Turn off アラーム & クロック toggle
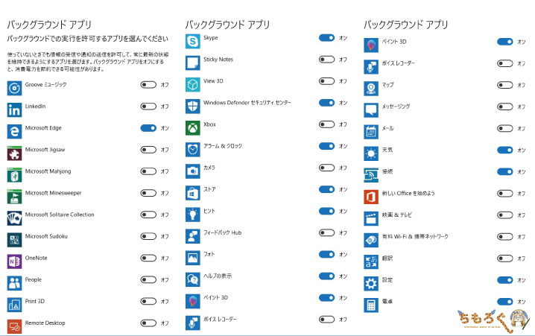Screen dimensions: 535x336 coord(327,146)
